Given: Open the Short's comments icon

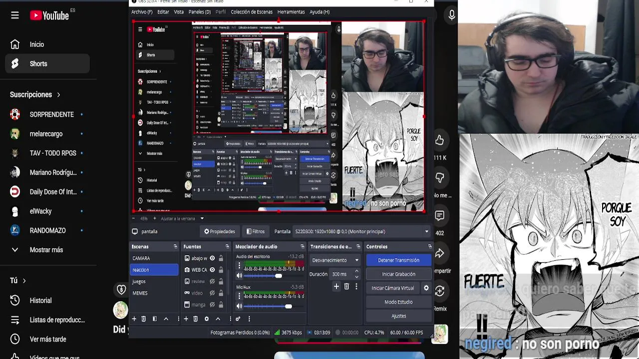Looking at the screenshot, I should (439, 215).
